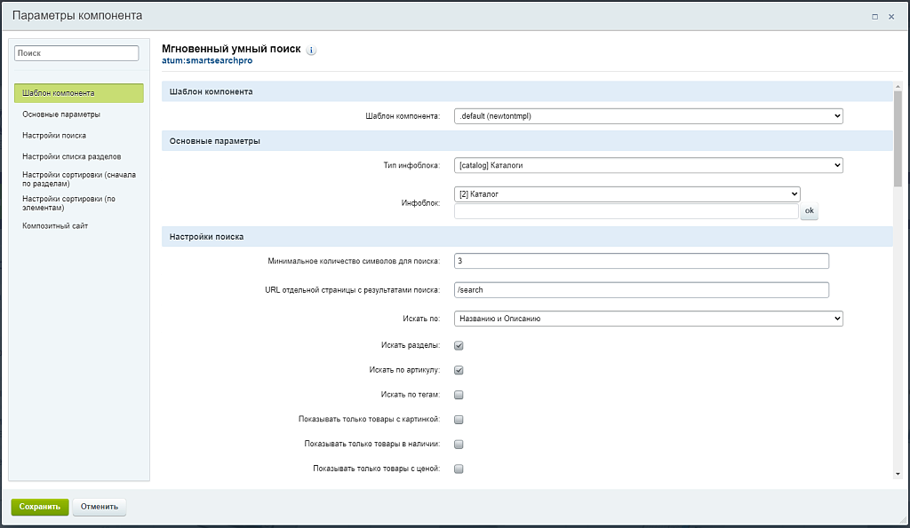The width and height of the screenshot is (910, 528).
Task: Open the 'Шаблон компонента' dropdown
Action: coord(648,116)
